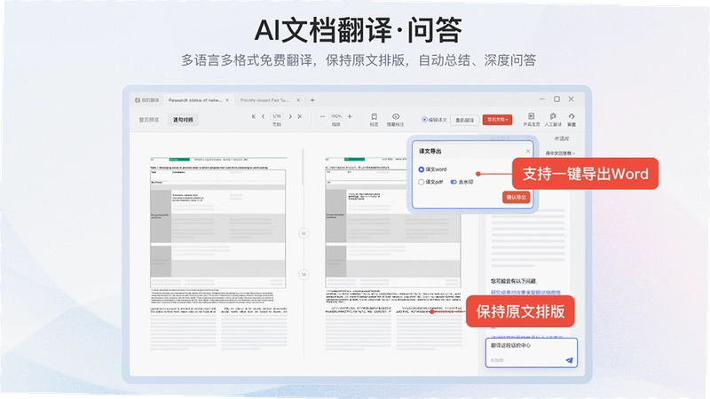The image size is (710, 399).
Task: Go to the next page
Action: [x=290, y=116]
